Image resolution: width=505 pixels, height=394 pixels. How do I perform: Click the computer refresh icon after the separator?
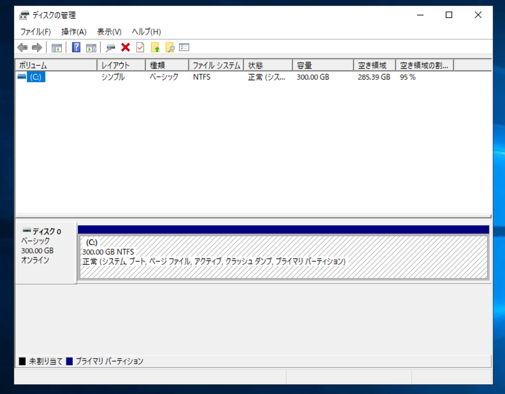[x=110, y=47]
